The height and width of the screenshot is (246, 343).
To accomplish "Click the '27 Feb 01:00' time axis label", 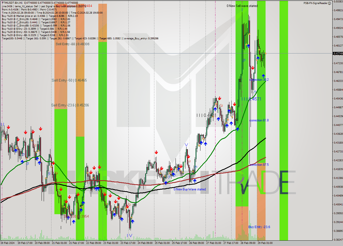I will pos(213,243).
